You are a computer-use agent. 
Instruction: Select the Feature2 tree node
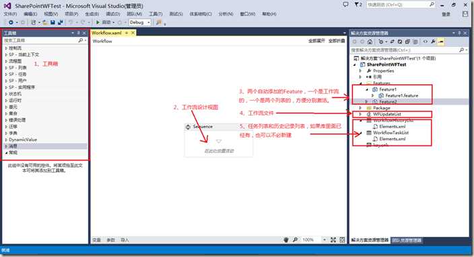click(388, 101)
